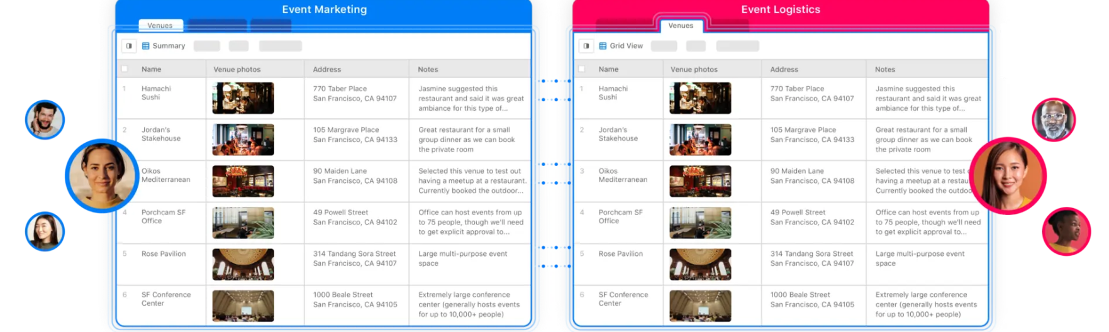Click Address column header in Event Logistics

click(784, 69)
